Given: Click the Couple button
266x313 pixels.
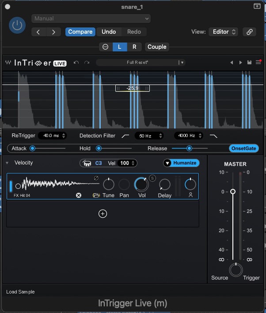Looking at the screenshot, I should (157, 47).
